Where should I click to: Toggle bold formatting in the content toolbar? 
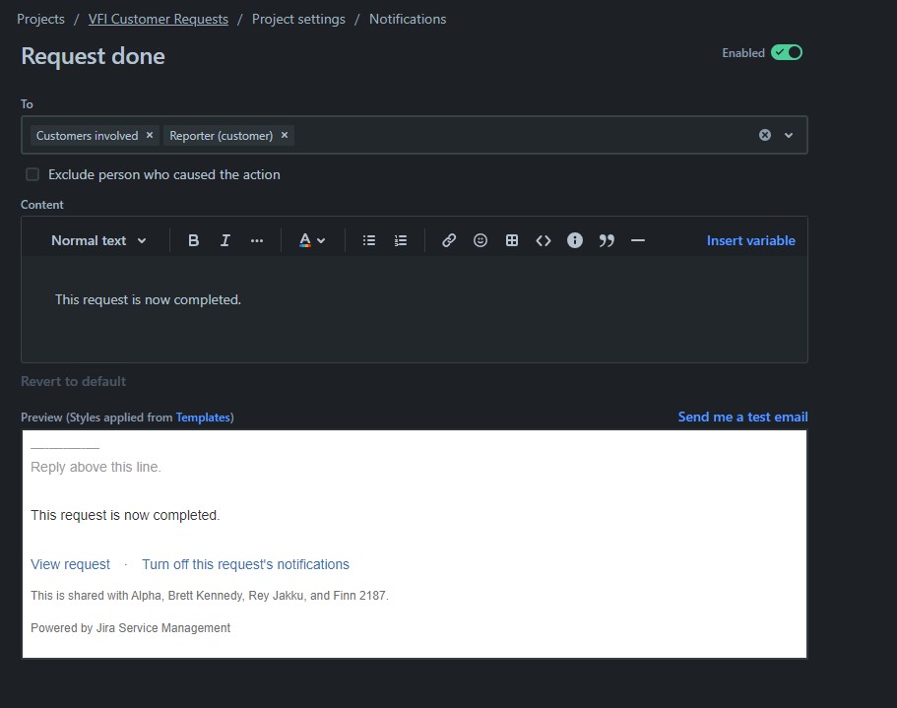(x=193, y=241)
